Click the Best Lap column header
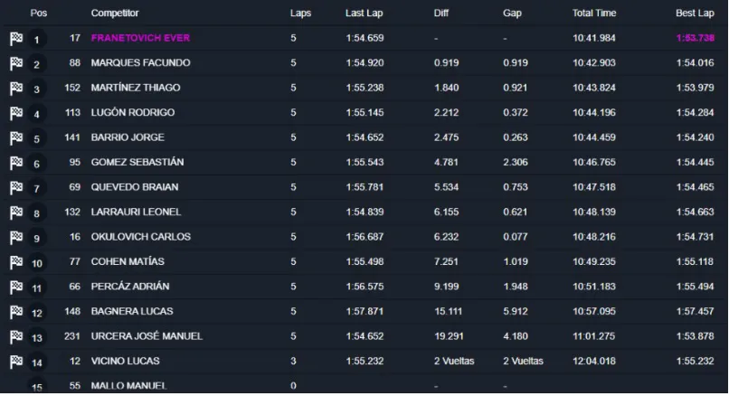729x396 pixels. click(695, 14)
